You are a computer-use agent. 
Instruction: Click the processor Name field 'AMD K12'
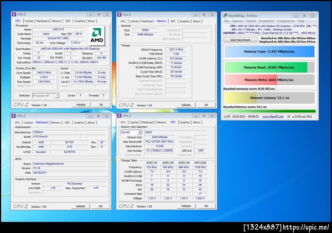pyautogui.click(x=58, y=29)
